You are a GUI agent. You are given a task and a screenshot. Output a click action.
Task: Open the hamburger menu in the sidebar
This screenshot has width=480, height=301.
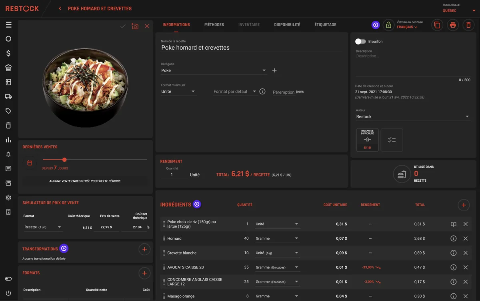pyautogui.click(x=8, y=25)
